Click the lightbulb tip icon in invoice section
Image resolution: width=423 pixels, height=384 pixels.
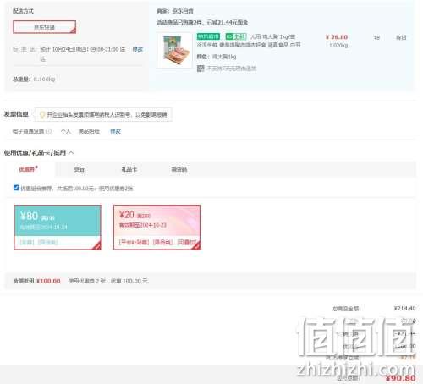(42, 115)
